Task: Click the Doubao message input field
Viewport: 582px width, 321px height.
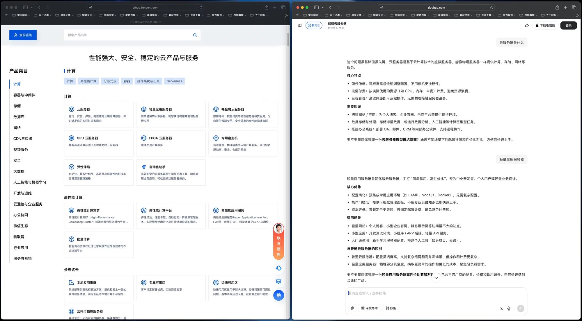Action: [x=422, y=293]
